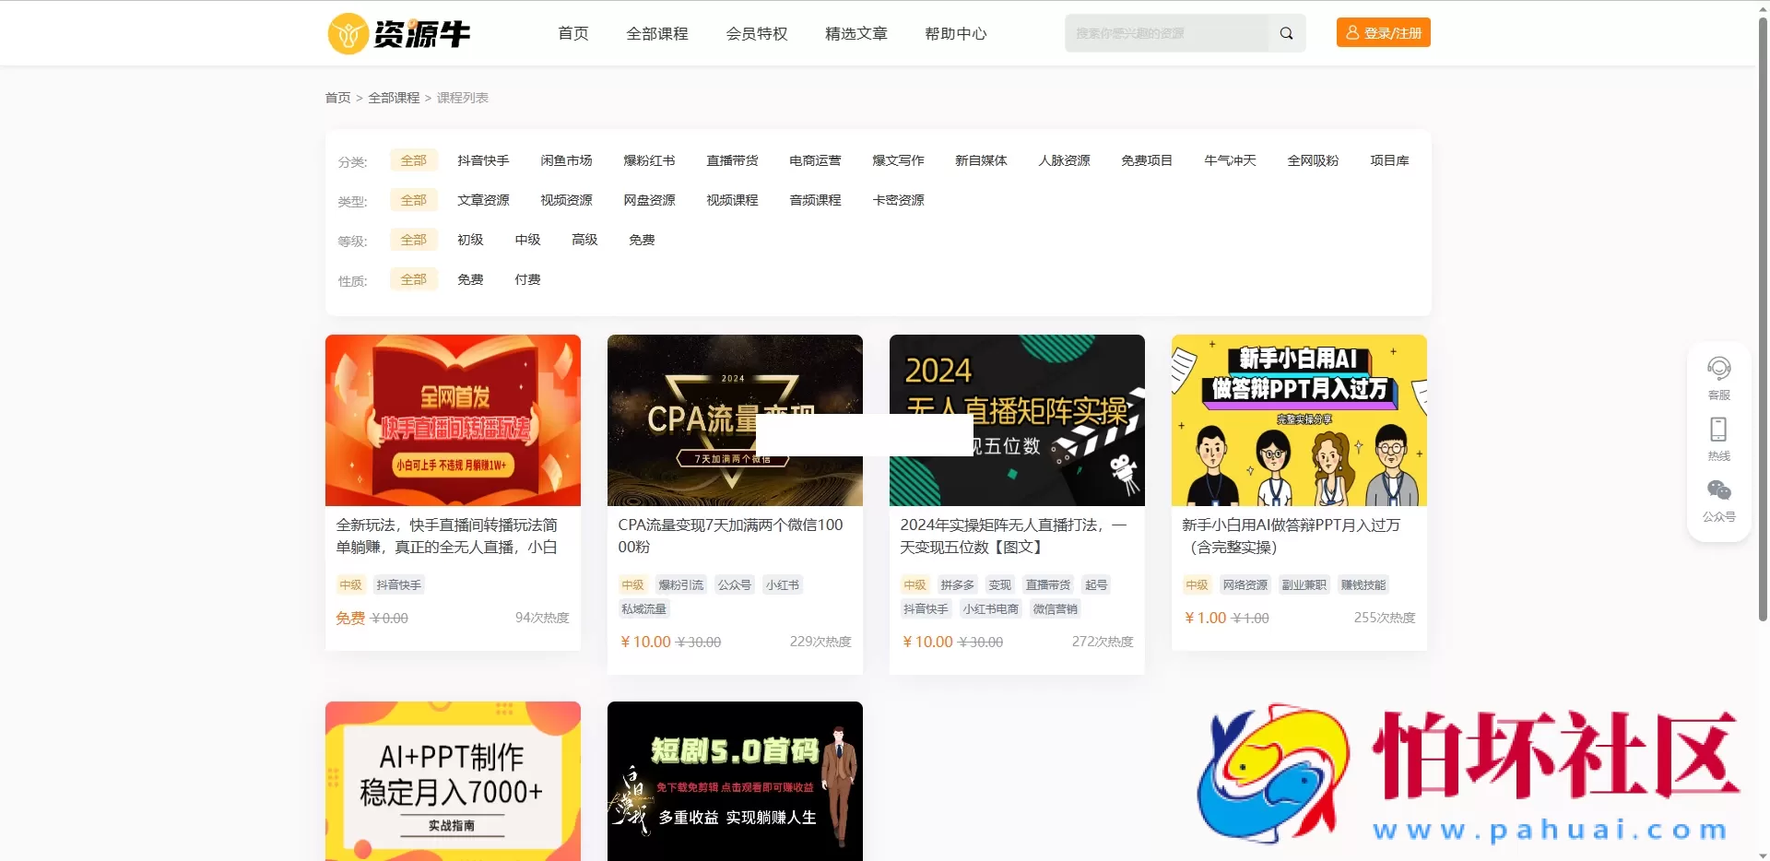Click the user icon inside 登录/注册 button
The width and height of the screenshot is (1770, 861).
point(1352,31)
